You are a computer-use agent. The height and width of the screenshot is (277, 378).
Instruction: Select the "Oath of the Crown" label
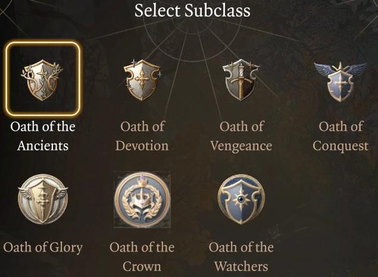click(142, 256)
